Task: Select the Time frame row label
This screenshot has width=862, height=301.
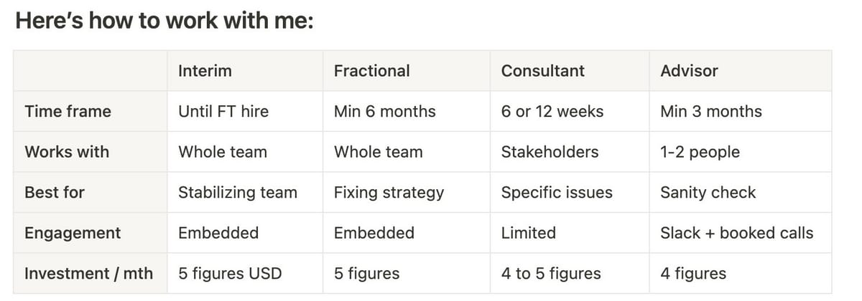Action: 68,112
